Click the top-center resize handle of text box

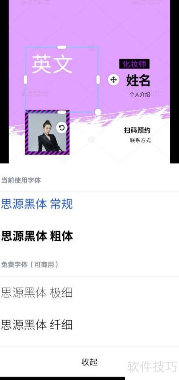62,47
